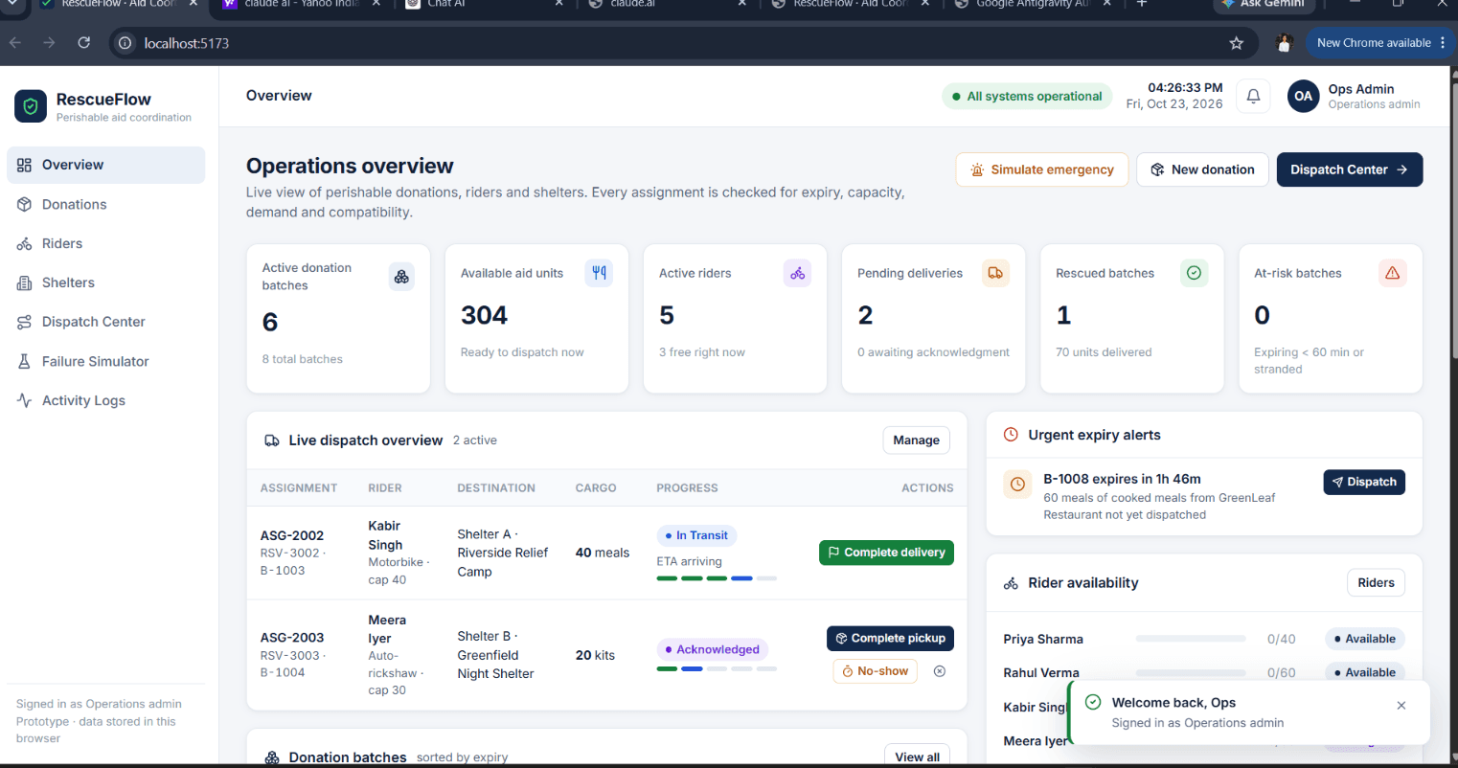The width and height of the screenshot is (1458, 768).
Task: Click the Pending deliveries truck icon
Action: (995, 273)
